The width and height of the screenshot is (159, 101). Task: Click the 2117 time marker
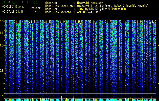click(108, 22)
